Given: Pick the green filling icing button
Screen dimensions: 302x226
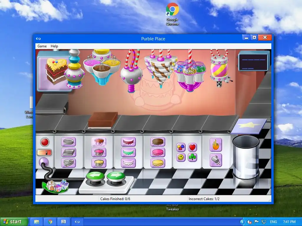Looking at the screenshot, I should pyautogui.click(x=128, y=153).
